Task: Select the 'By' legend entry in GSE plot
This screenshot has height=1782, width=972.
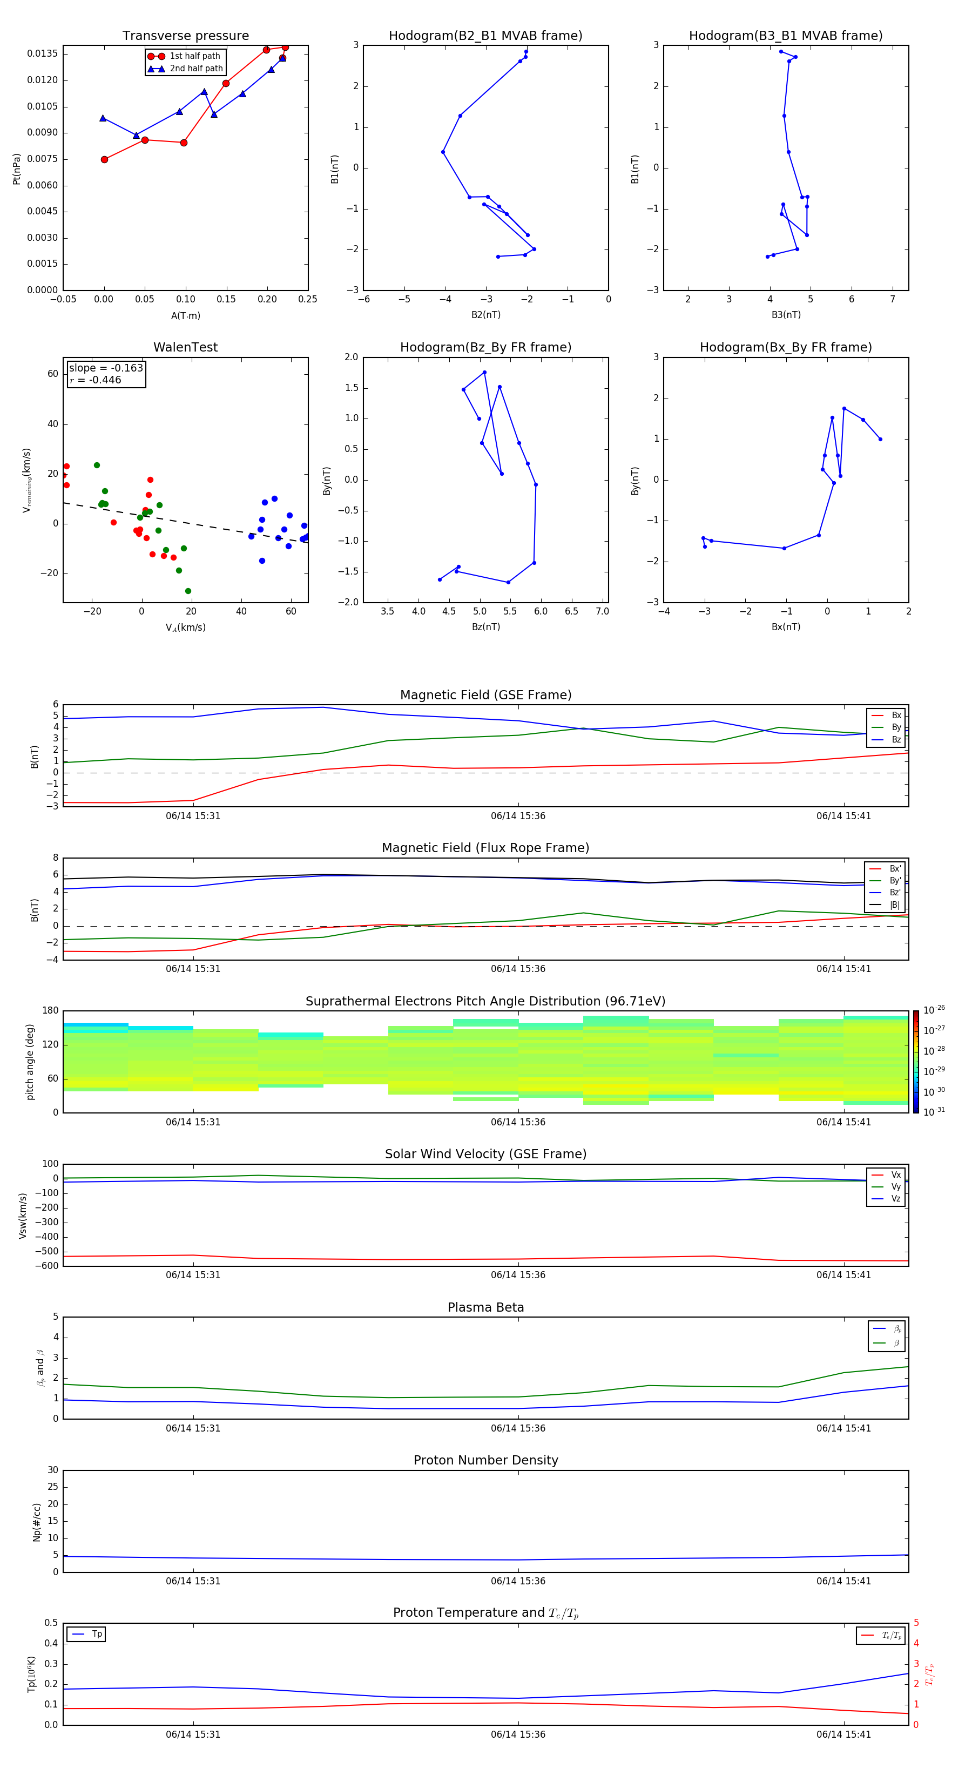Action: (x=887, y=728)
